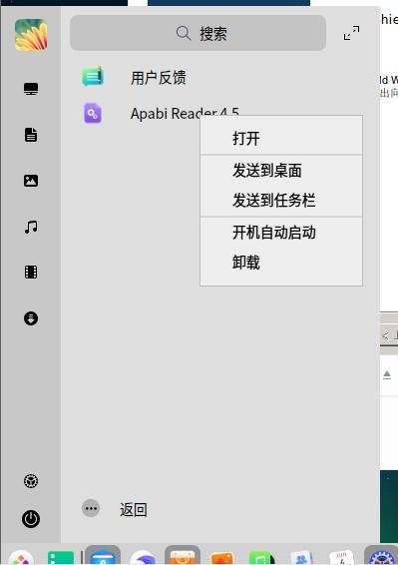Open Downloads folder icon in sidebar

tap(31, 318)
